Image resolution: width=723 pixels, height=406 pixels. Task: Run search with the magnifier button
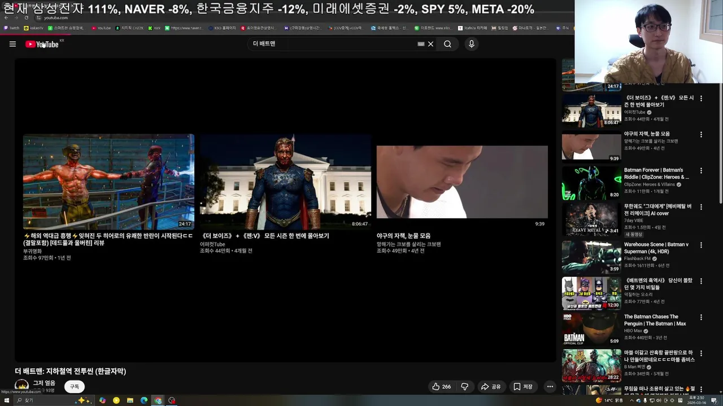click(x=447, y=44)
